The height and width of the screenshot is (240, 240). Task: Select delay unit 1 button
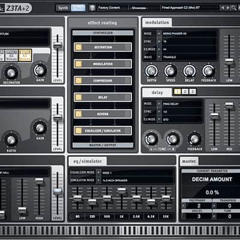(x=178, y=92)
